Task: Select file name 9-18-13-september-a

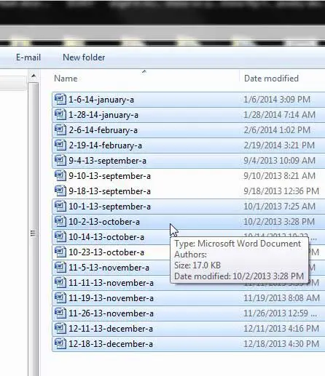Action: click(109, 191)
